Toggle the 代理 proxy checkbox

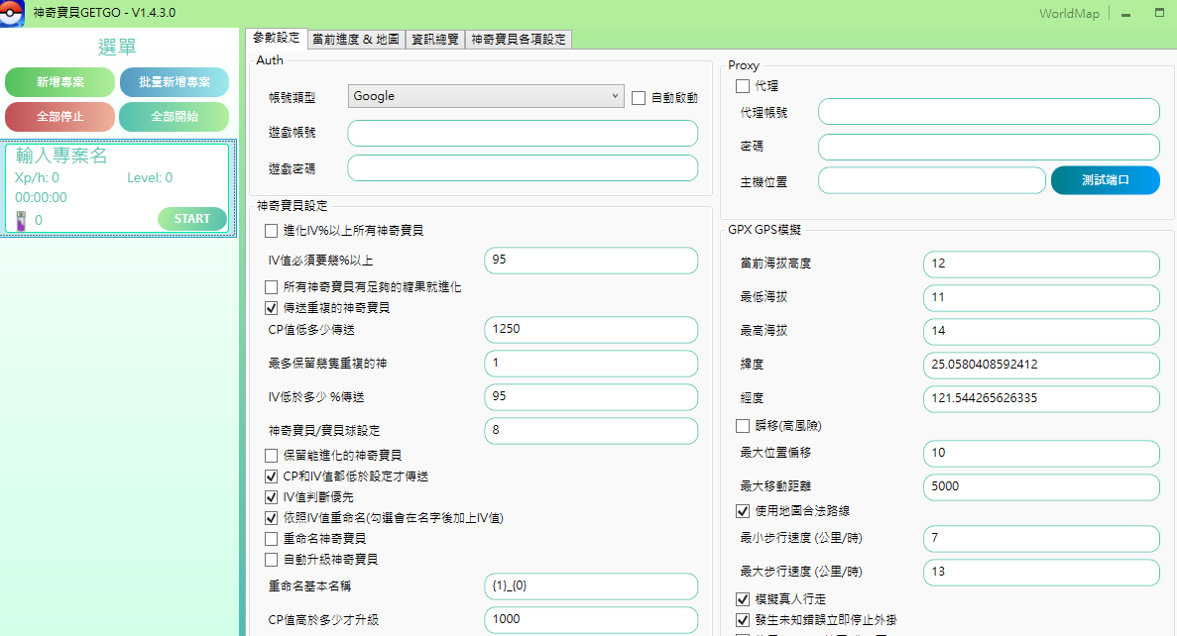point(743,86)
